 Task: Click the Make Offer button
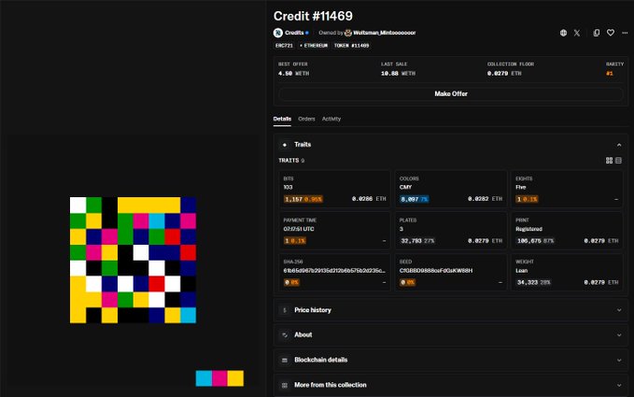[451, 94]
